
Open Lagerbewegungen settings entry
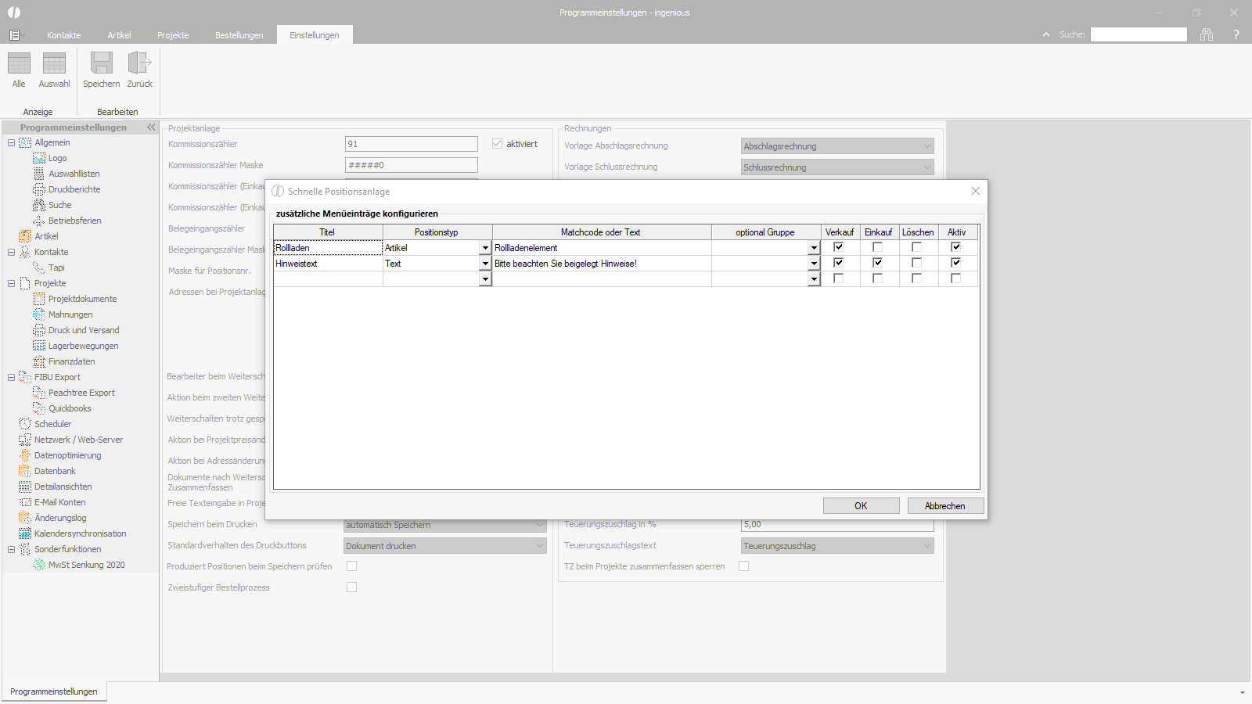[x=83, y=346]
